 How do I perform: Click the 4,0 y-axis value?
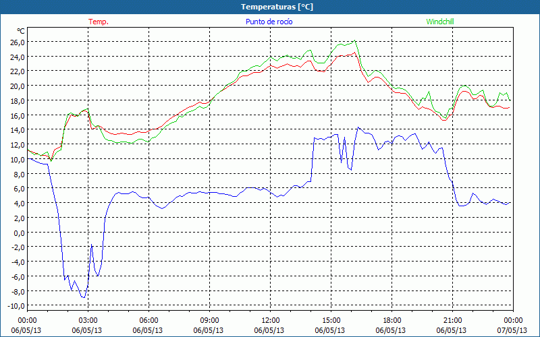[x=20, y=204]
